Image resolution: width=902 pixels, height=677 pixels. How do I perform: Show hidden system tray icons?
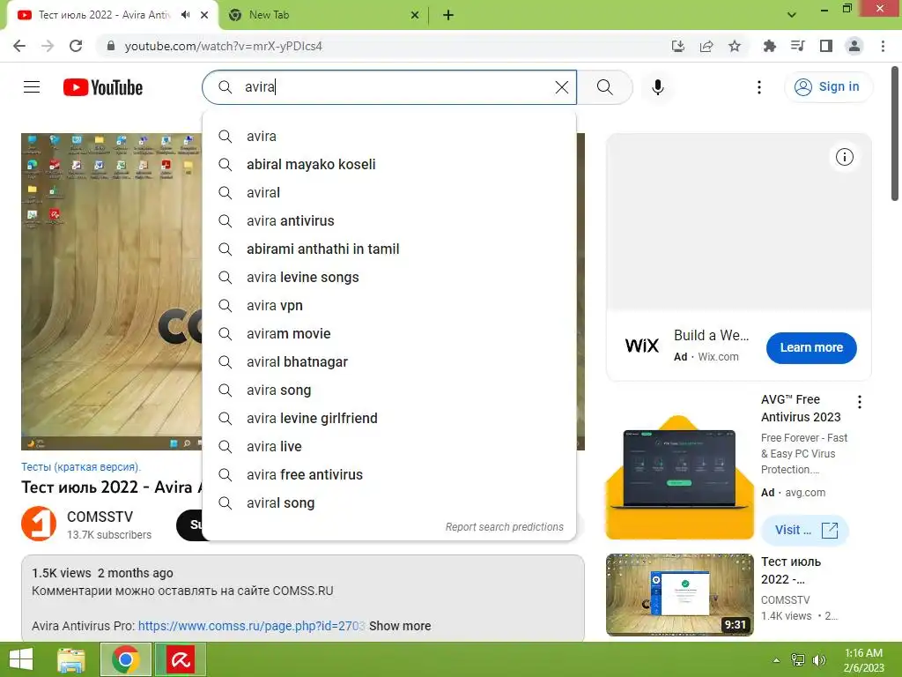click(776, 660)
